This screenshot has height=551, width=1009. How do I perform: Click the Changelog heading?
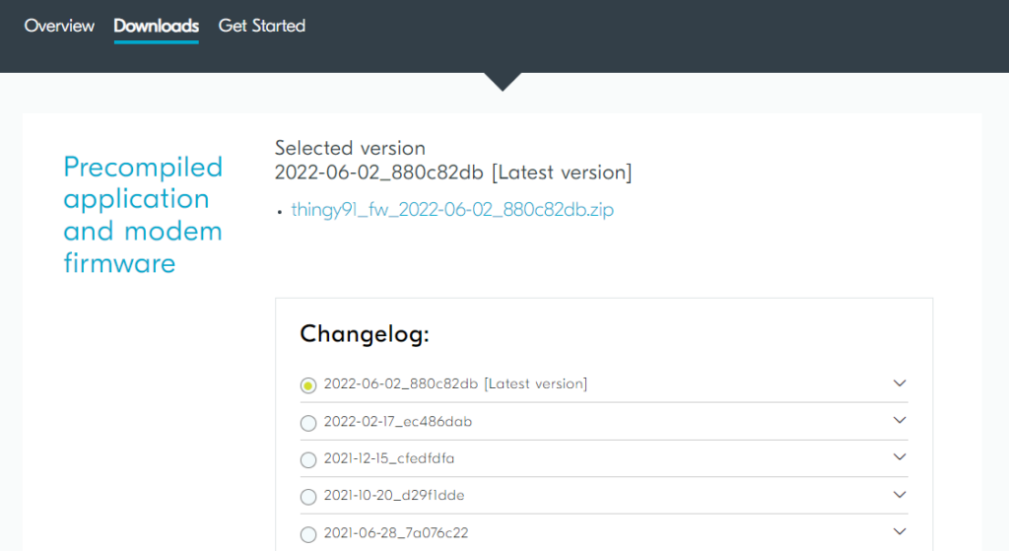(365, 335)
